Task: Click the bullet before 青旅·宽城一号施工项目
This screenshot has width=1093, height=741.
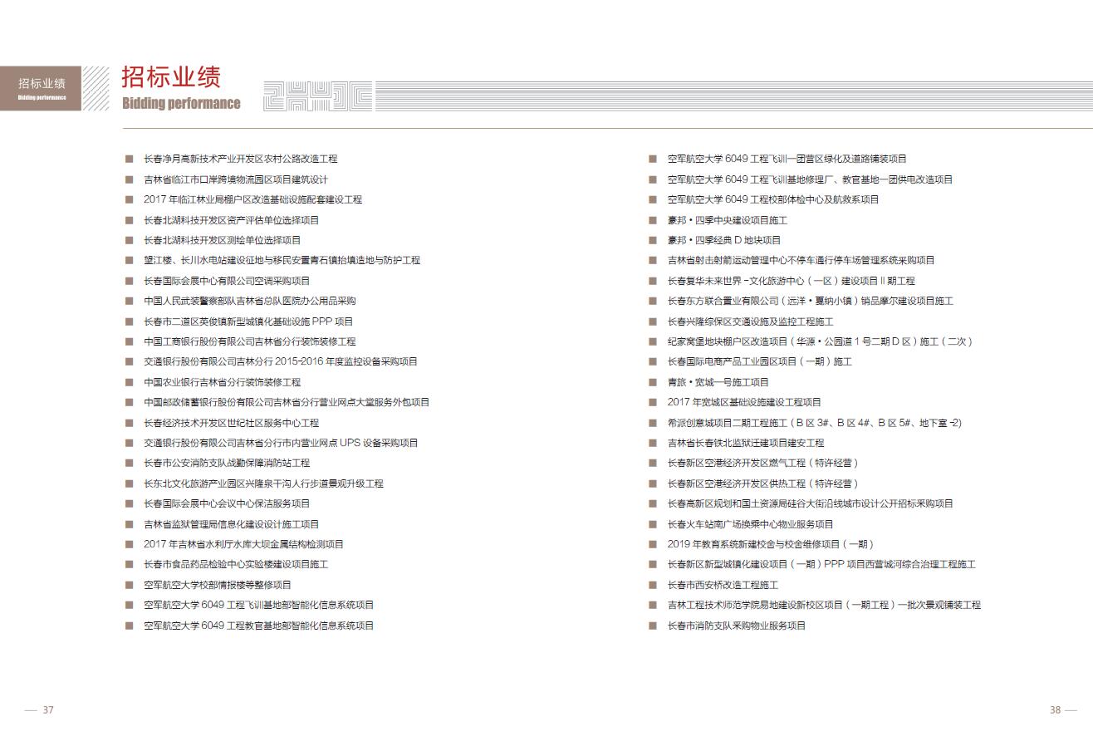Action: coord(653,382)
